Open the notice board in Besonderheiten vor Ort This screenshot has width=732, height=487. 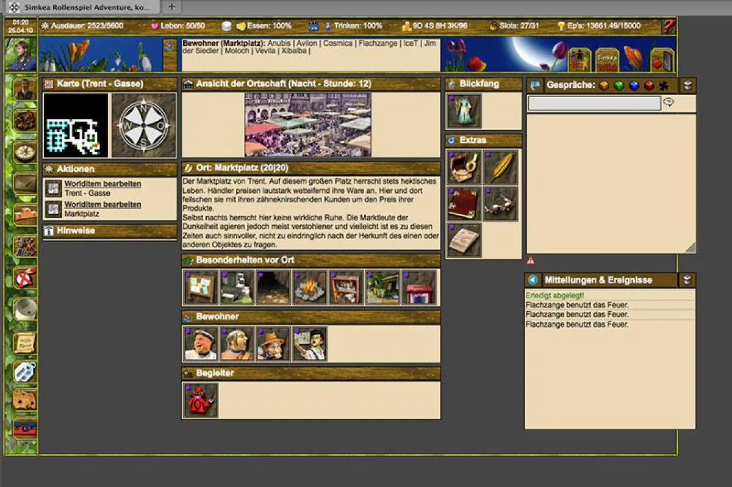coord(200,287)
